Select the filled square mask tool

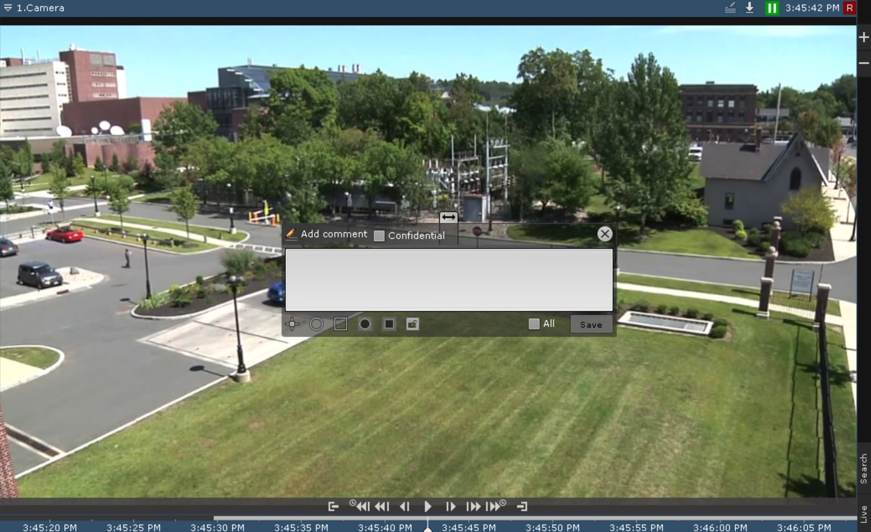click(x=389, y=324)
